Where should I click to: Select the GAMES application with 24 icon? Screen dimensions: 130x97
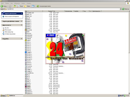click(26, 87)
